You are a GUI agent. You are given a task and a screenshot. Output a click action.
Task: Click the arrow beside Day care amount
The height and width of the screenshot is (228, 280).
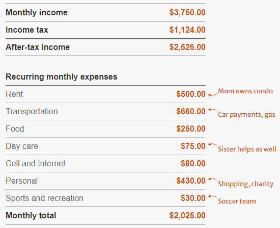212,144
